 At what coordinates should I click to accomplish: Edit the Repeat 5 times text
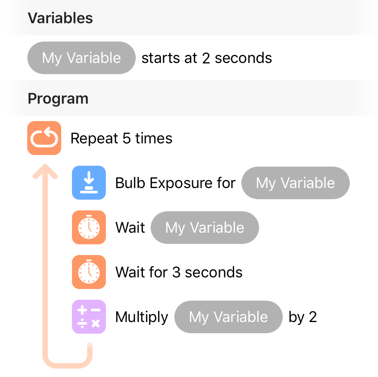tap(122, 138)
